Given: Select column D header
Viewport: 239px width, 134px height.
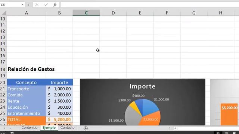Looking at the screenshot, I should tap(113, 13).
